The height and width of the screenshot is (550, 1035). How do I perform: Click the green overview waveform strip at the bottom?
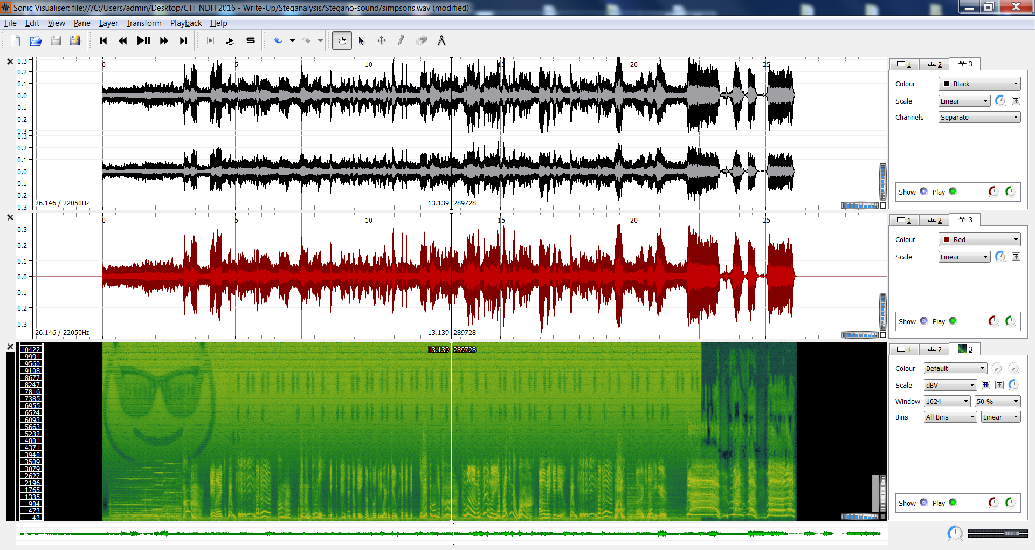click(x=452, y=534)
